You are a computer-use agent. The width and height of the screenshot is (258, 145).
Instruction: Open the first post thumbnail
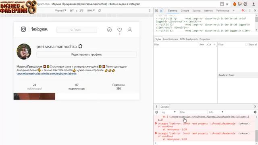tap(34, 96)
